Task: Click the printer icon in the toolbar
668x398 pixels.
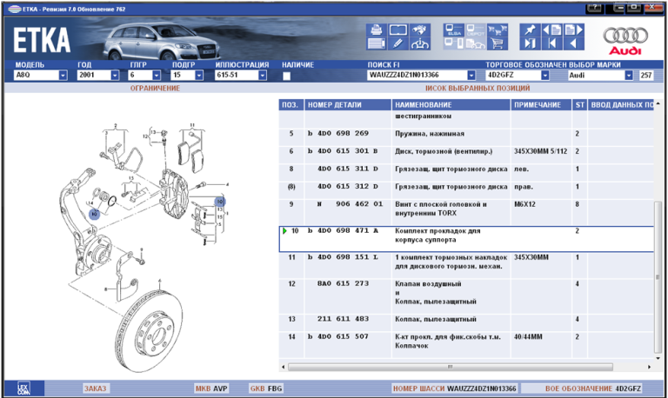Action: pos(376,29)
